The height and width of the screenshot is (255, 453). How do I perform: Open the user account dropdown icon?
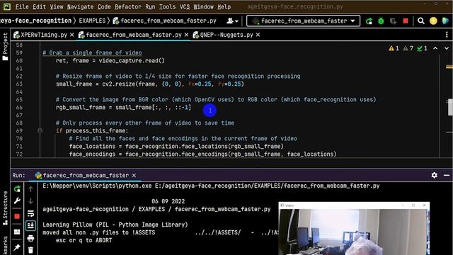pos(232,21)
